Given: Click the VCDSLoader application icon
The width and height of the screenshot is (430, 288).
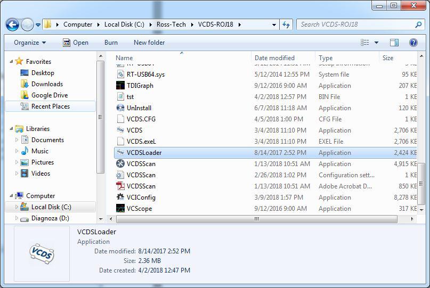Looking at the screenshot, I should 120,152.
